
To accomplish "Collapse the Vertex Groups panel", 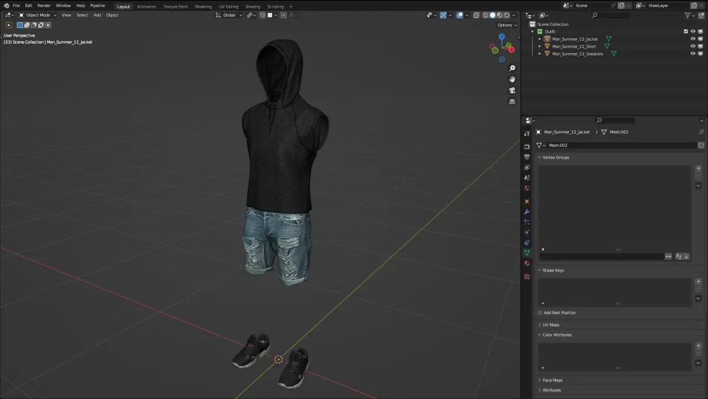I will (539, 158).
